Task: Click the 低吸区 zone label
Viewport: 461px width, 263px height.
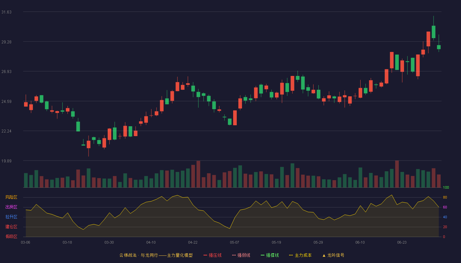Action: click(11, 236)
